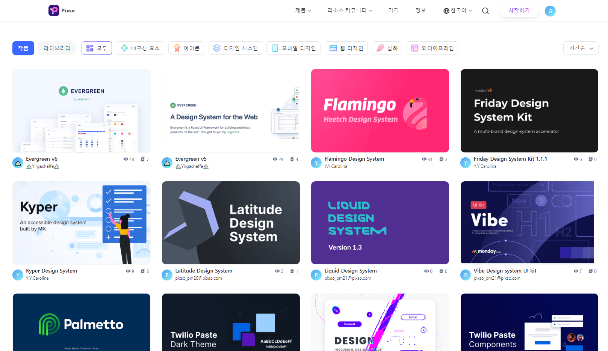
Task: Switch to the 작품 tab
Action: (23, 48)
